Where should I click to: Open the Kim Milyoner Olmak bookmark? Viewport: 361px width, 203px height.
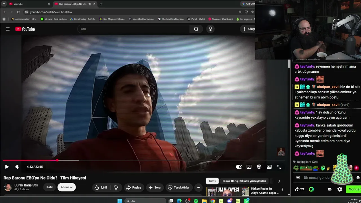112,19
